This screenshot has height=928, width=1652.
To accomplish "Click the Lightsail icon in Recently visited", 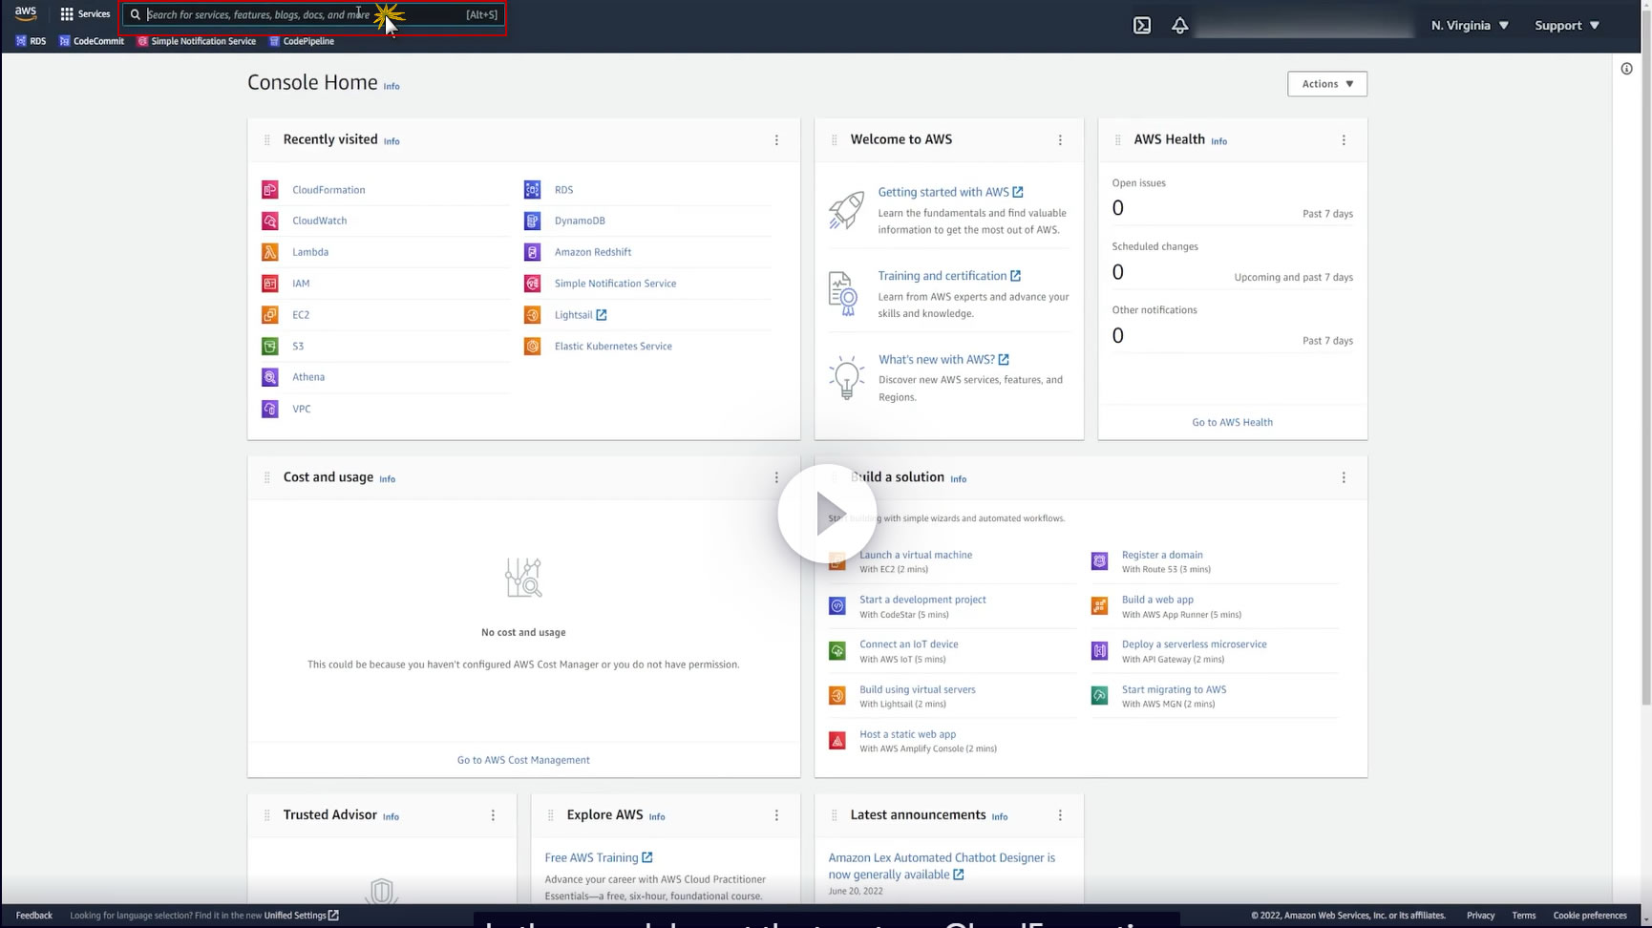I will pyautogui.click(x=533, y=314).
